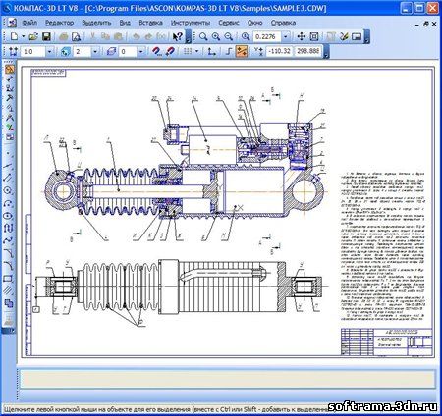Open the Вид menu
The height and width of the screenshot is (416, 442).
125,23
